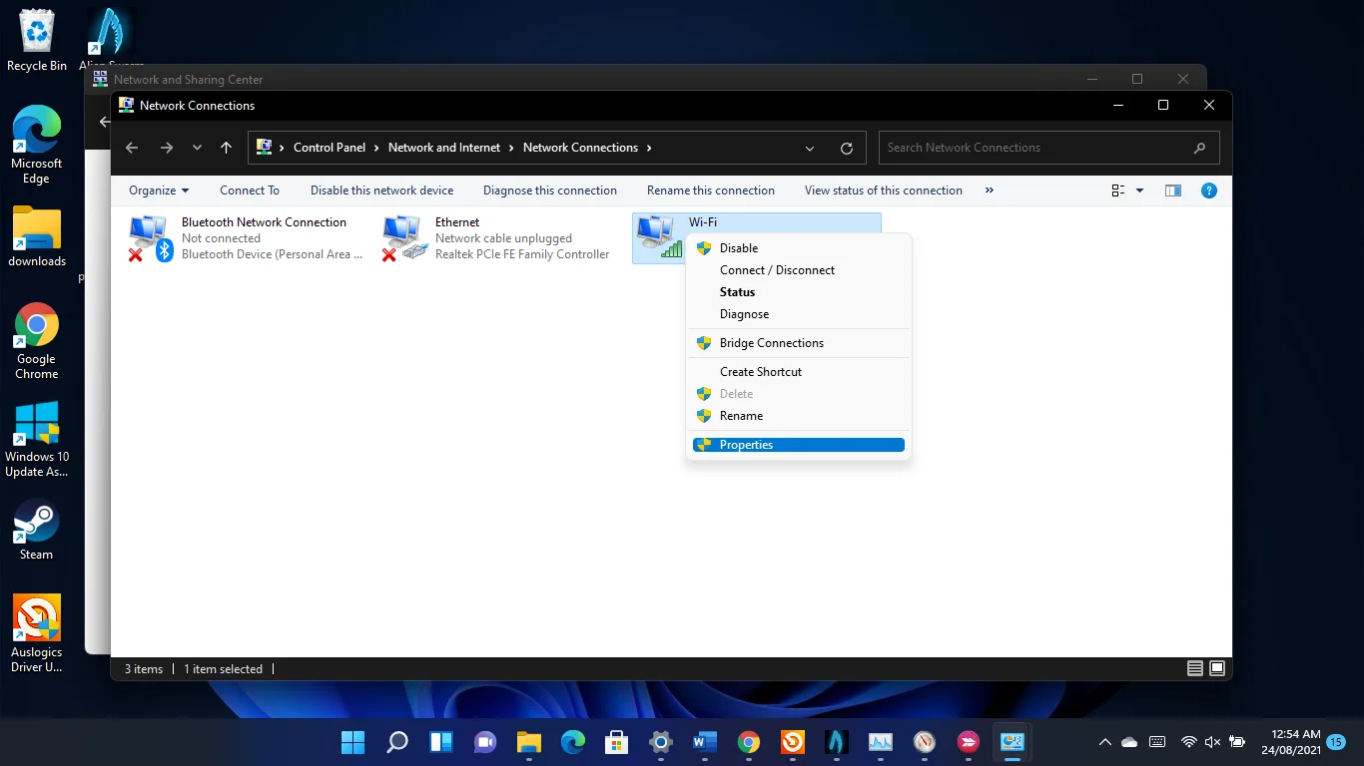The image size is (1364, 766).
Task: Open Wi-Fi network tray icon
Action: (1188, 742)
